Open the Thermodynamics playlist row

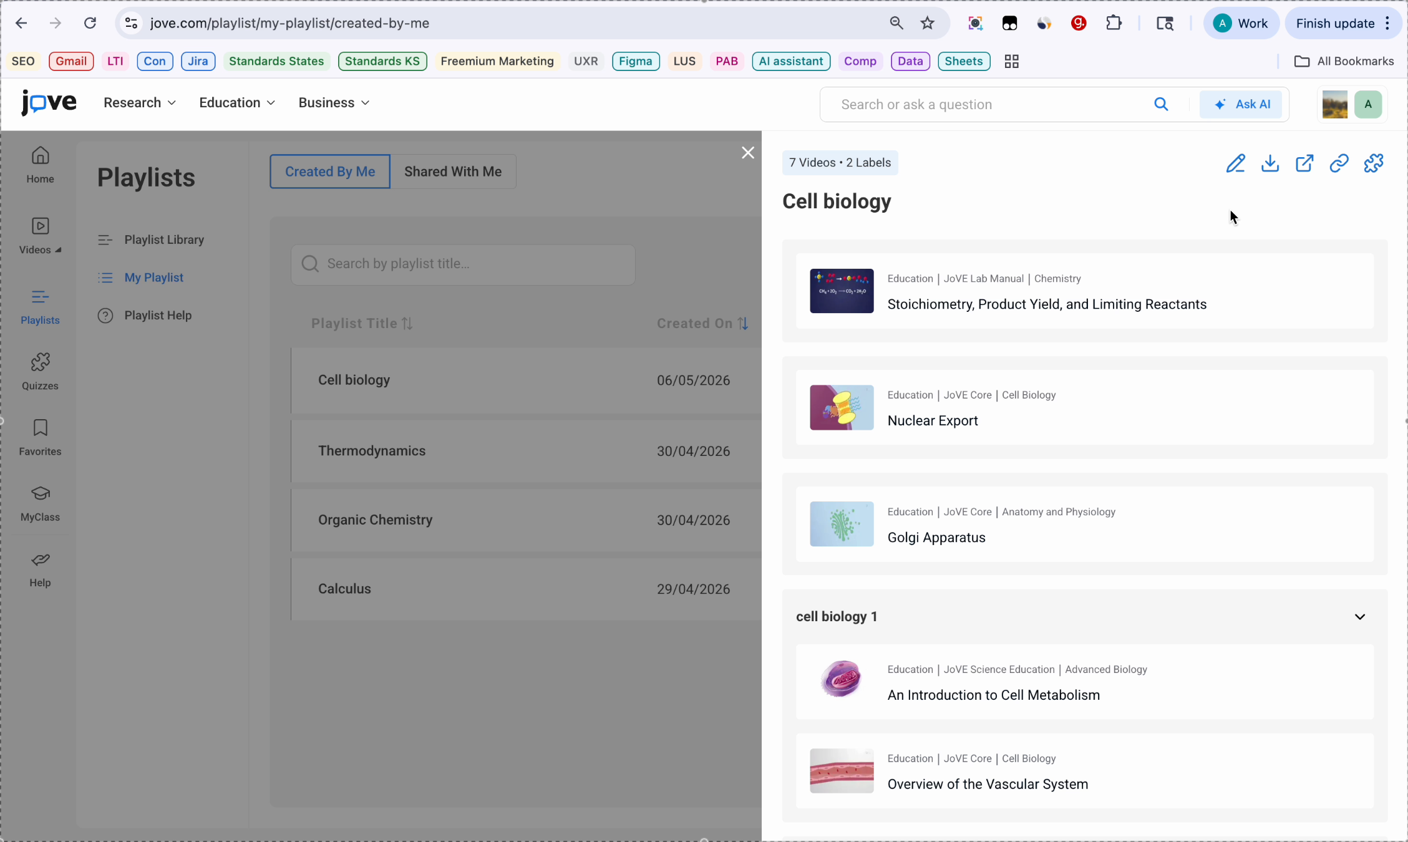pos(526,451)
